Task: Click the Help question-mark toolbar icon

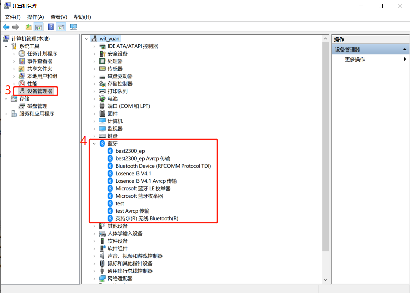Action: [50, 27]
